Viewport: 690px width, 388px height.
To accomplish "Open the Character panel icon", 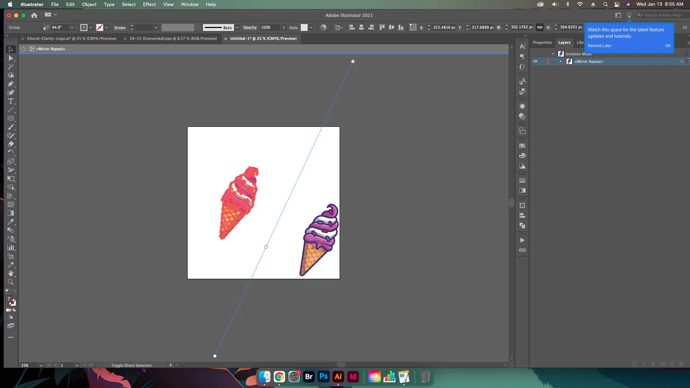I will click(522, 46).
